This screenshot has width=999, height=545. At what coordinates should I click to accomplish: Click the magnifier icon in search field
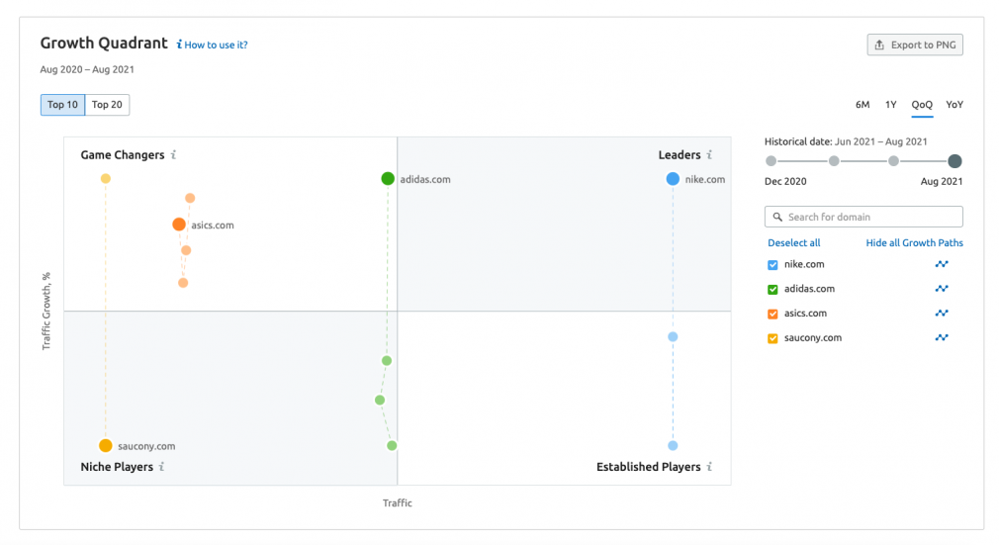(777, 217)
